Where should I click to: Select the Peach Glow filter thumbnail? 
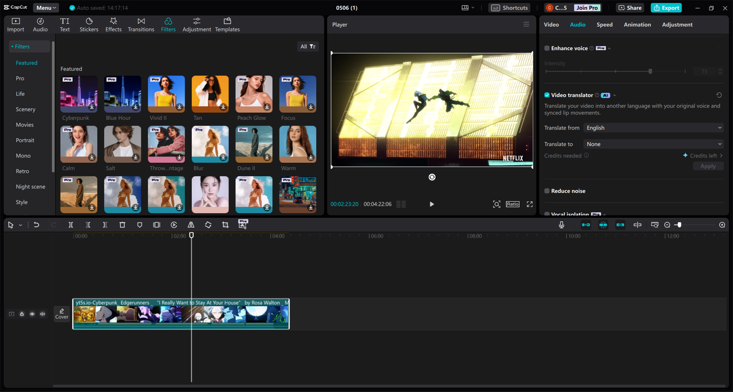tap(254, 94)
